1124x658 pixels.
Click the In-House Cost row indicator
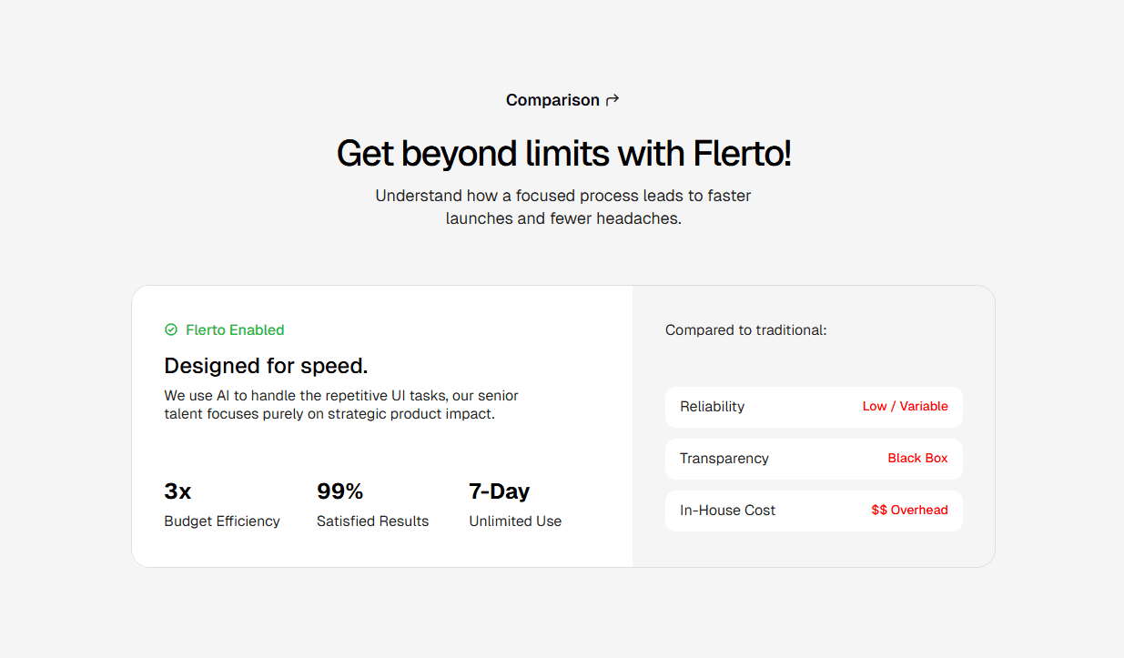pos(814,511)
